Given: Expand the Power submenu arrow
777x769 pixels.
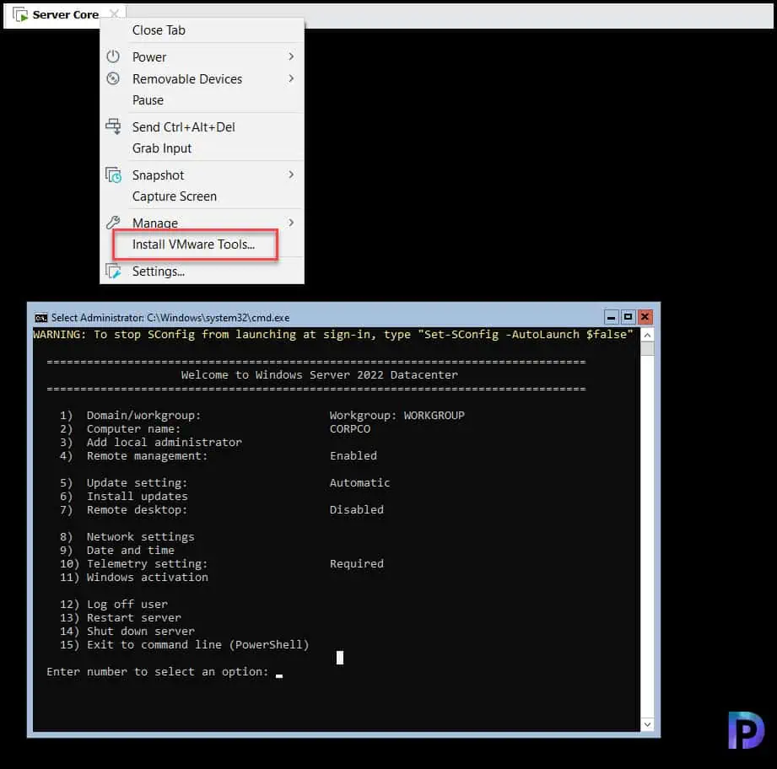Looking at the screenshot, I should tap(291, 56).
